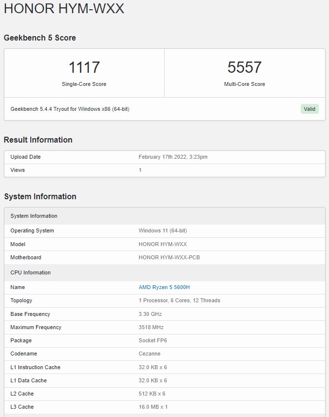
Task: Click the Operating System label
Action: point(32,230)
